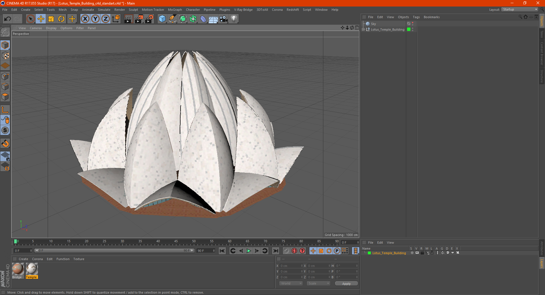Image resolution: width=545 pixels, height=295 pixels.
Task: Click the Undo arrow icon
Action: pos(8,19)
